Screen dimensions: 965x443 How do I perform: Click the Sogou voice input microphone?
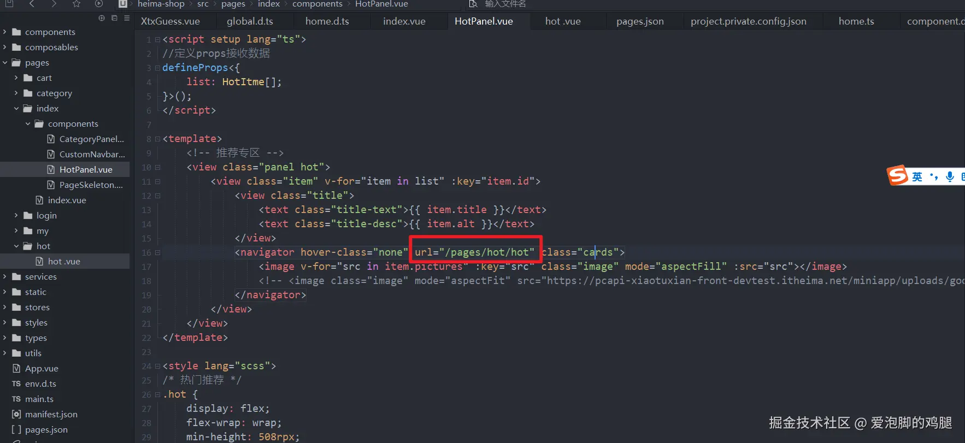[950, 176]
